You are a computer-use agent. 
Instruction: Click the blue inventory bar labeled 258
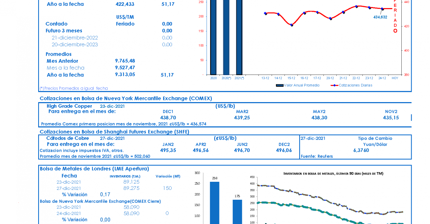point(215,203)
